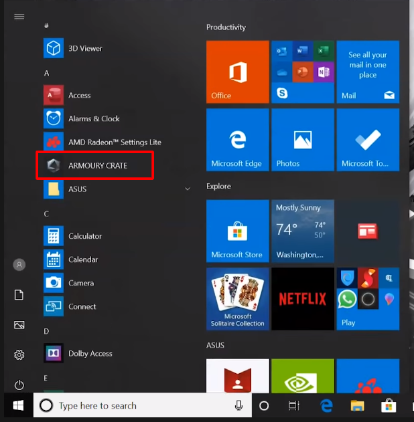The height and width of the screenshot is (422, 414).
Task: Launch the Camera app
Action: (x=116, y=283)
